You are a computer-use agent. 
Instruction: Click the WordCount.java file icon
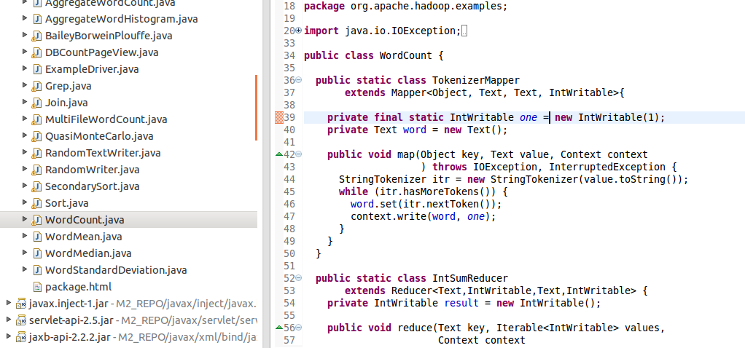(36, 221)
